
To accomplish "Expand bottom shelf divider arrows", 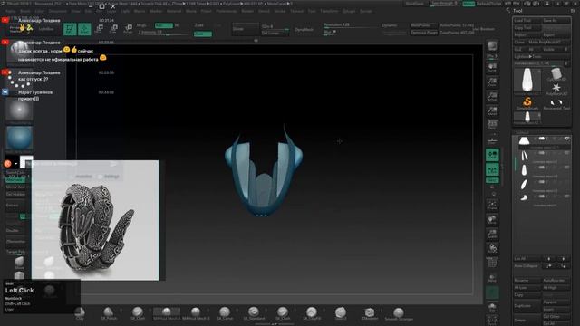I will point(274,324).
